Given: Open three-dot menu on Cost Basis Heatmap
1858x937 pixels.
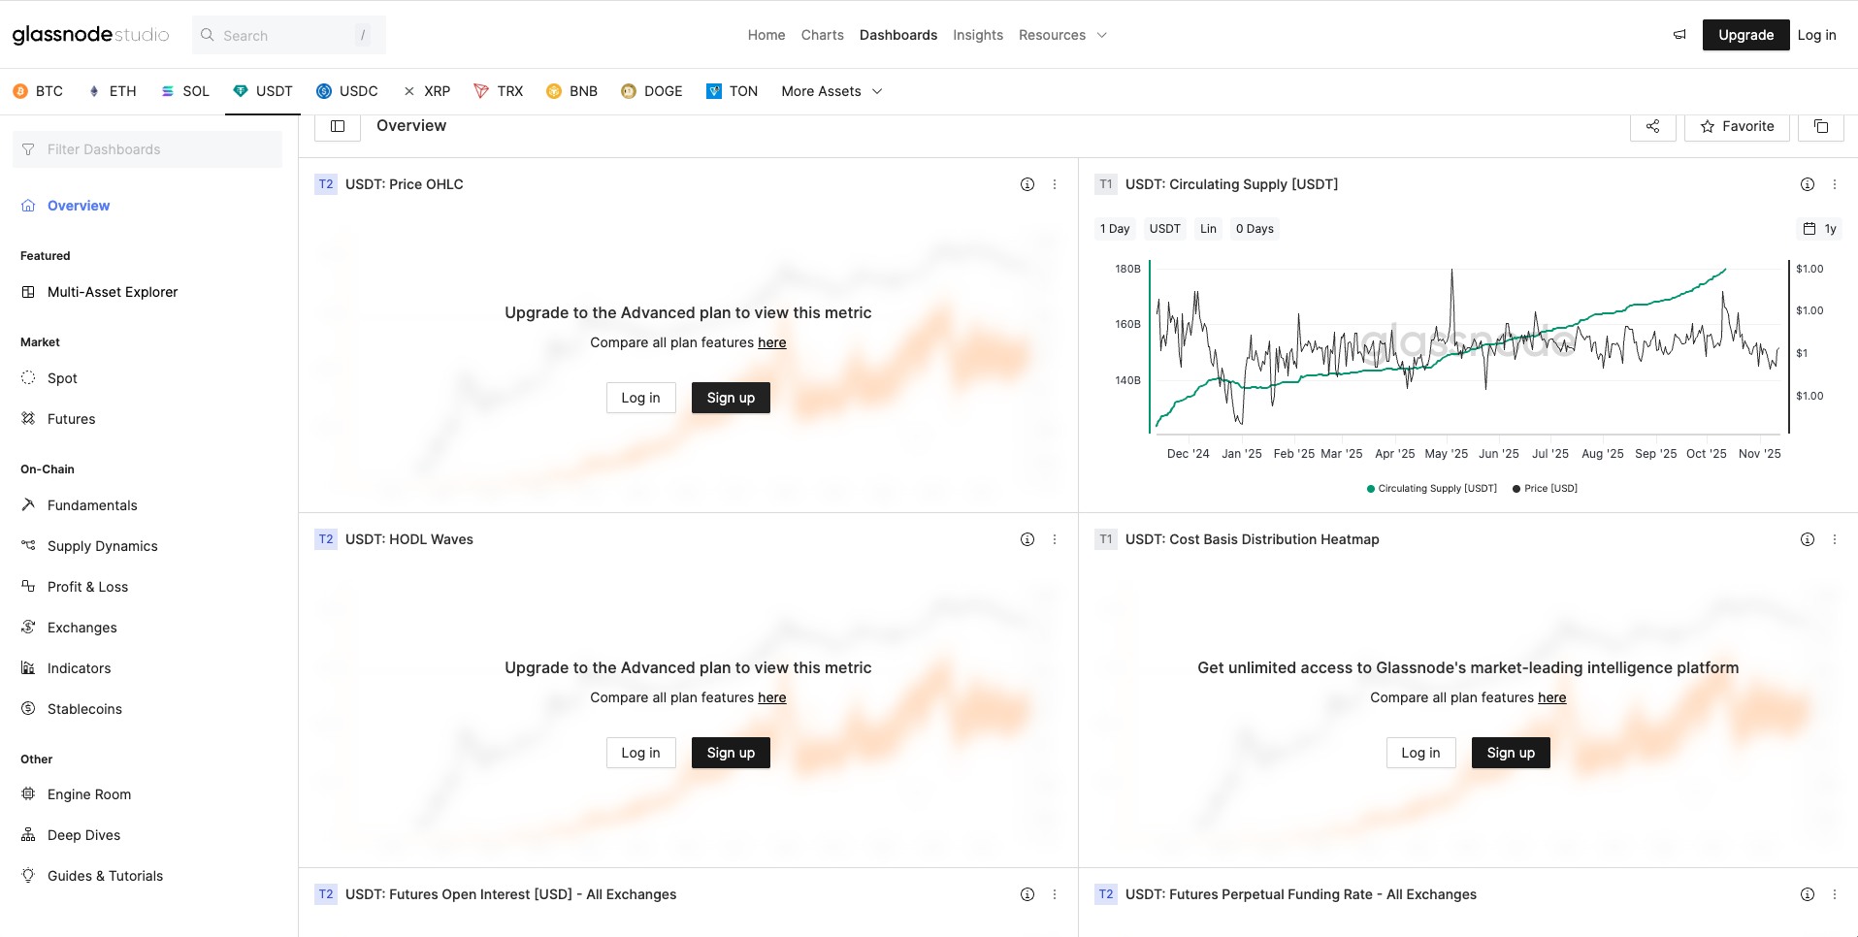Looking at the screenshot, I should click(1834, 539).
